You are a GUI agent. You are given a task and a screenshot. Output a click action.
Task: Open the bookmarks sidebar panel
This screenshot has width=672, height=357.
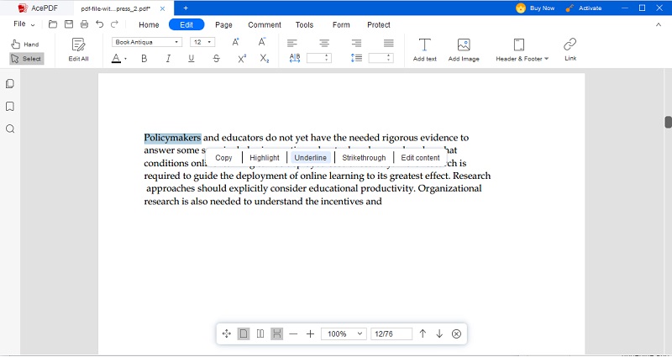coord(10,107)
